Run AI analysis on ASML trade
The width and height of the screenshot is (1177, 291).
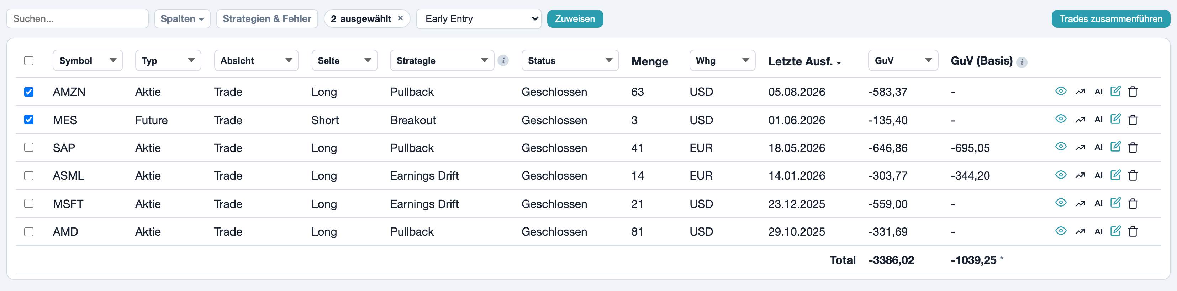point(1098,175)
